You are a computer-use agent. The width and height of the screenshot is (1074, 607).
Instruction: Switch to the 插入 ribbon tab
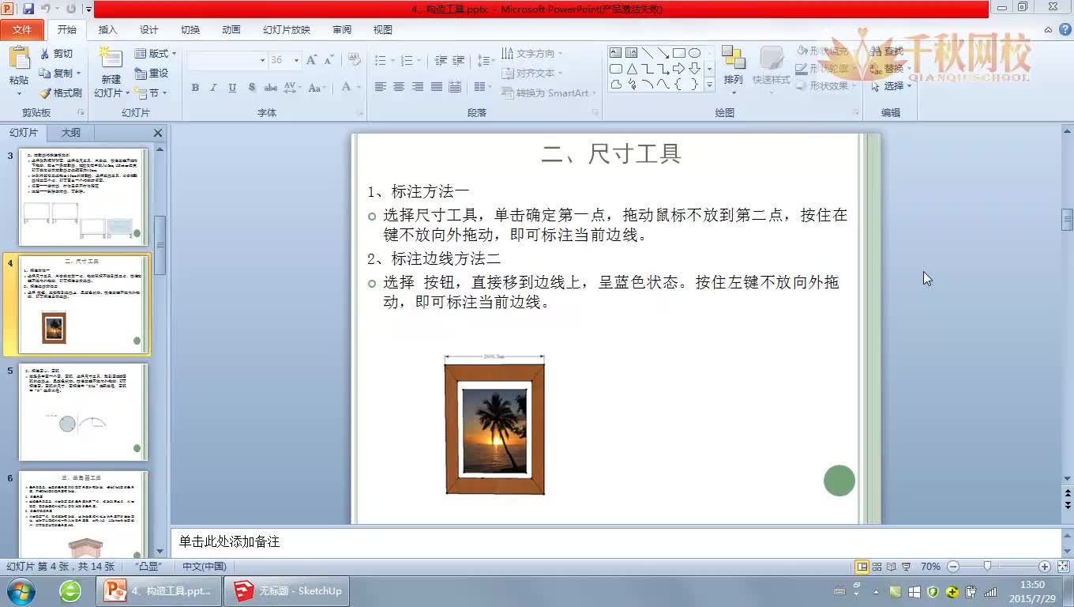(107, 29)
